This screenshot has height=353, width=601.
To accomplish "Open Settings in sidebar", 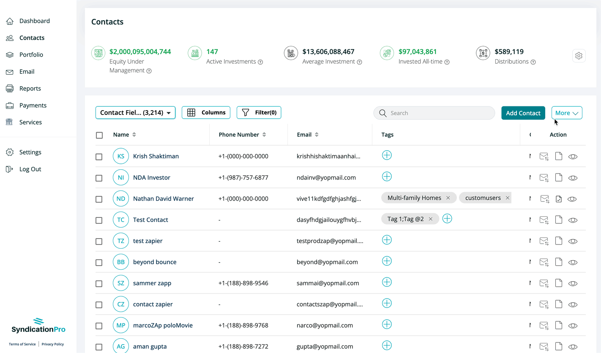I will (x=30, y=152).
